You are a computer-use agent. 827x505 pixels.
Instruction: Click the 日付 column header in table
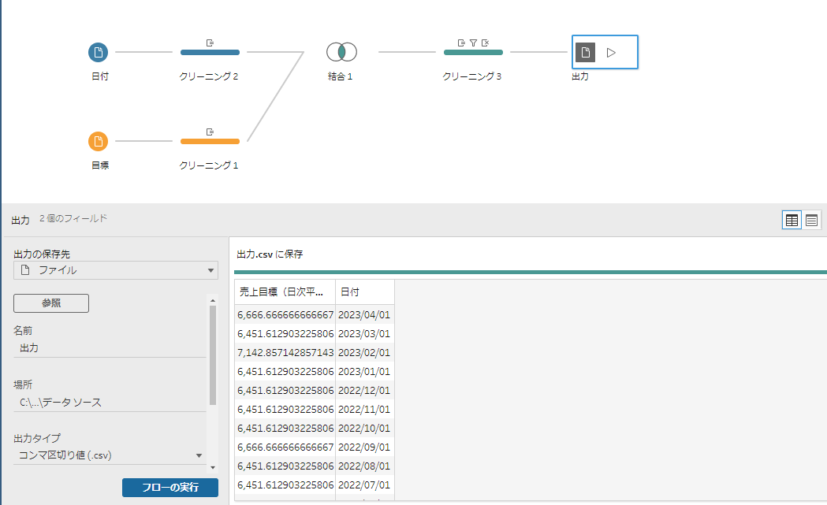pyautogui.click(x=364, y=292)
